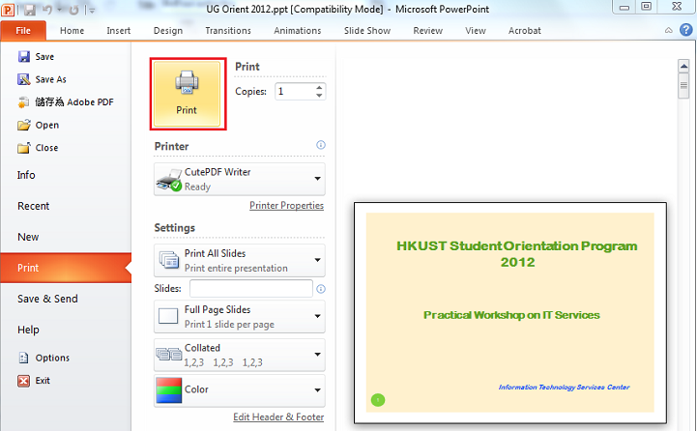The width and height of the screenshot is (697, 431).
Task: Open Printer Properties link
Action: (x=286, y=206)
